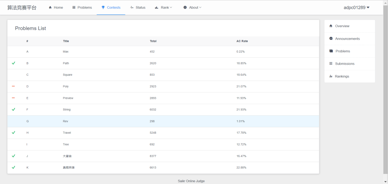Click the pulse icon next to Status
The height and width of the screenshot is (184, 388).
132,7
